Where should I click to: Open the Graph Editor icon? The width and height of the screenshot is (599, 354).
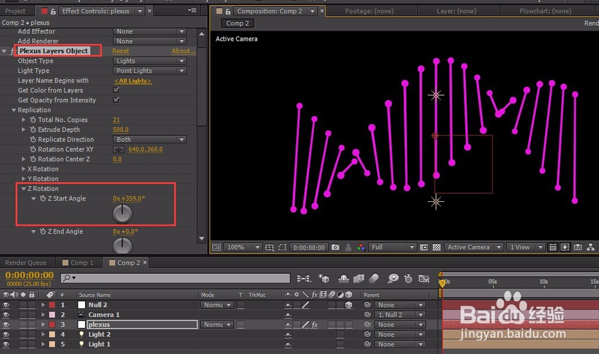point(423,279)
